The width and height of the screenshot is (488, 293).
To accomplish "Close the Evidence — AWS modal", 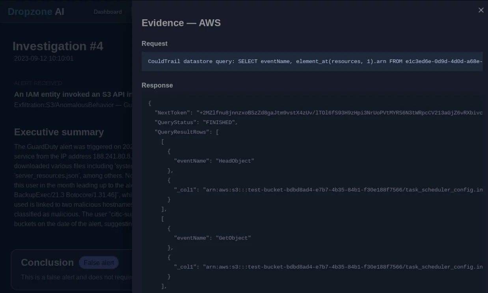I will coord(481,10).
